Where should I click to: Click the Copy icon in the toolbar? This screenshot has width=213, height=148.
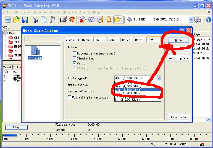(x=44, y=20)
